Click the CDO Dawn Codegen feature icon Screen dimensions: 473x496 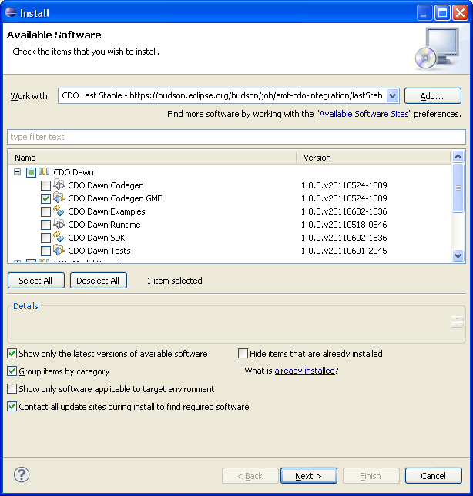[59, 185]
